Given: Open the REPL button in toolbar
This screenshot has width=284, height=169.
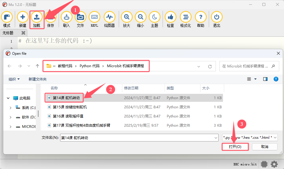Looking at the screenshot, I should pos(94,19).
